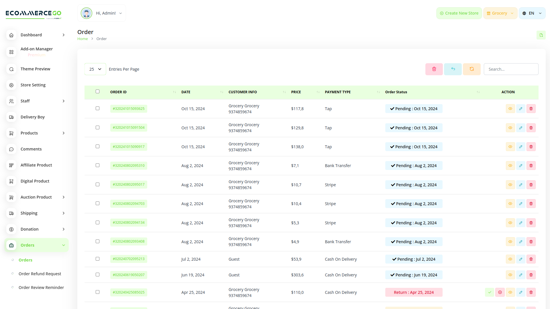View order #320241015093625 with the eye icon
Image resolution: width=550 pixels, height=309 pixels.
click(x=510, y=108)
